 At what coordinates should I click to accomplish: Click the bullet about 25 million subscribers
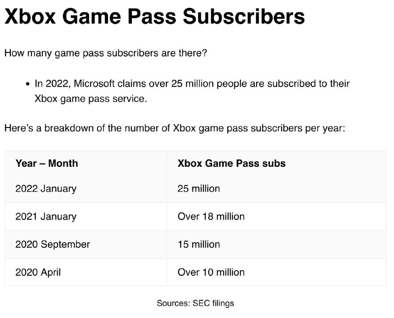pyautogui.click(x=192, y=91)
